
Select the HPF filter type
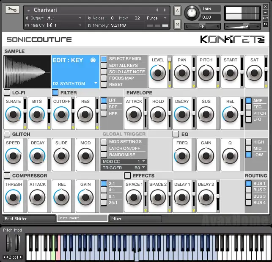pyautogui.click(x=104, y=113)
